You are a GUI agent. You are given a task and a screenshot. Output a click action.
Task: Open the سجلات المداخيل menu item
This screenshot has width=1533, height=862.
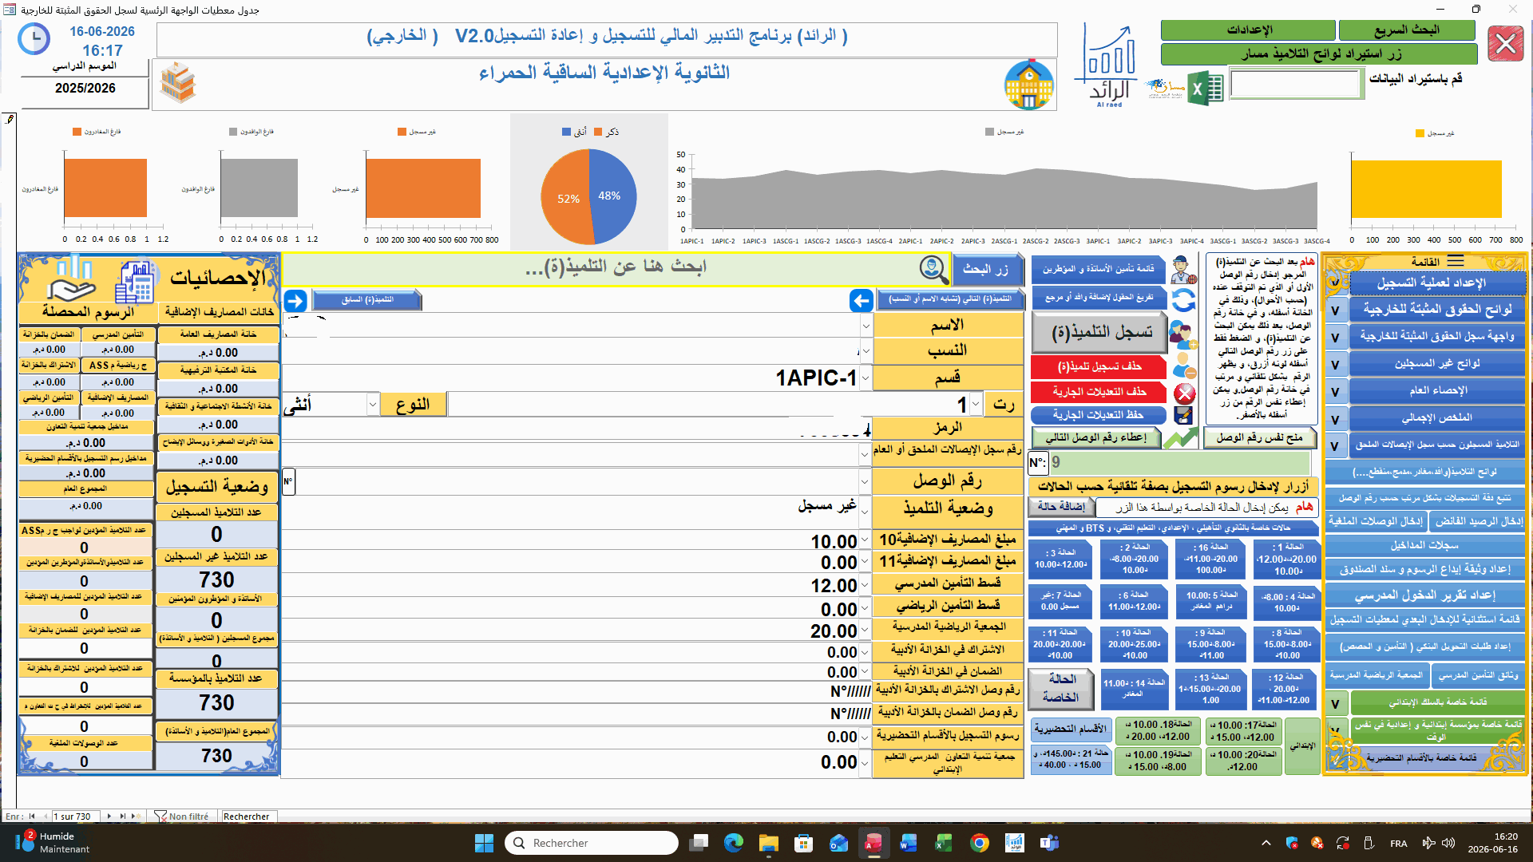[x=1425, y=545]
